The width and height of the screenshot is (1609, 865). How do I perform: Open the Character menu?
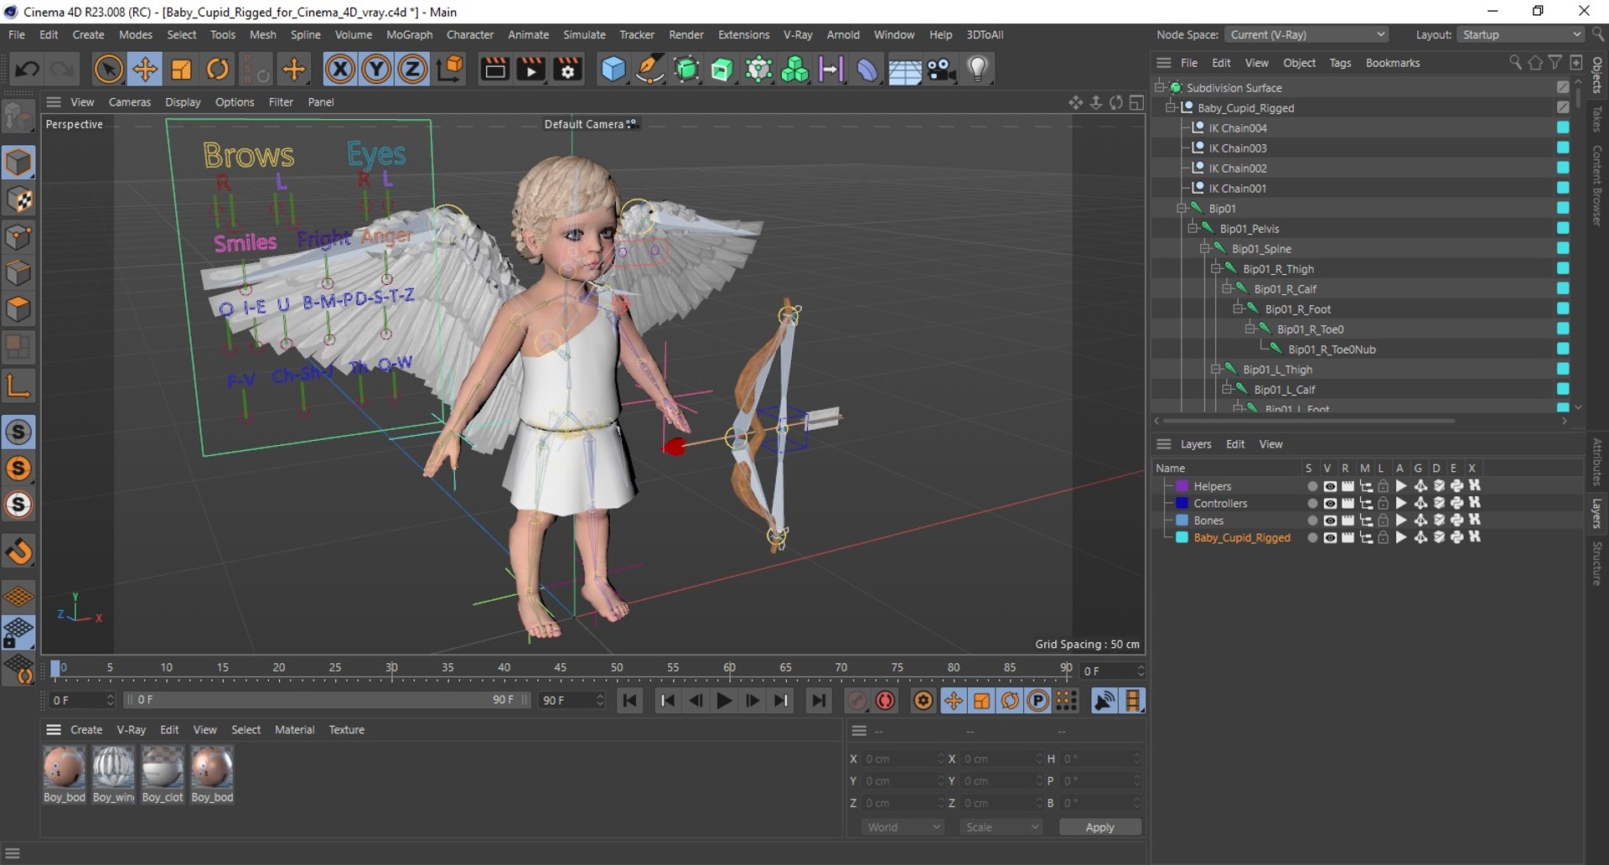click(469, 34)
